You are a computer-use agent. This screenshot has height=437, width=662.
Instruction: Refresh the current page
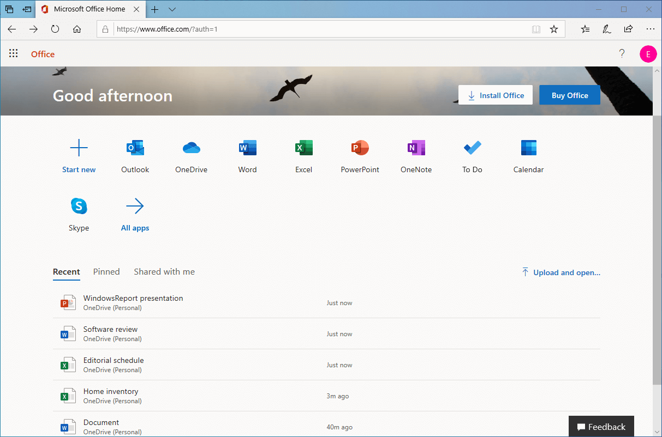tap(55, 29)
